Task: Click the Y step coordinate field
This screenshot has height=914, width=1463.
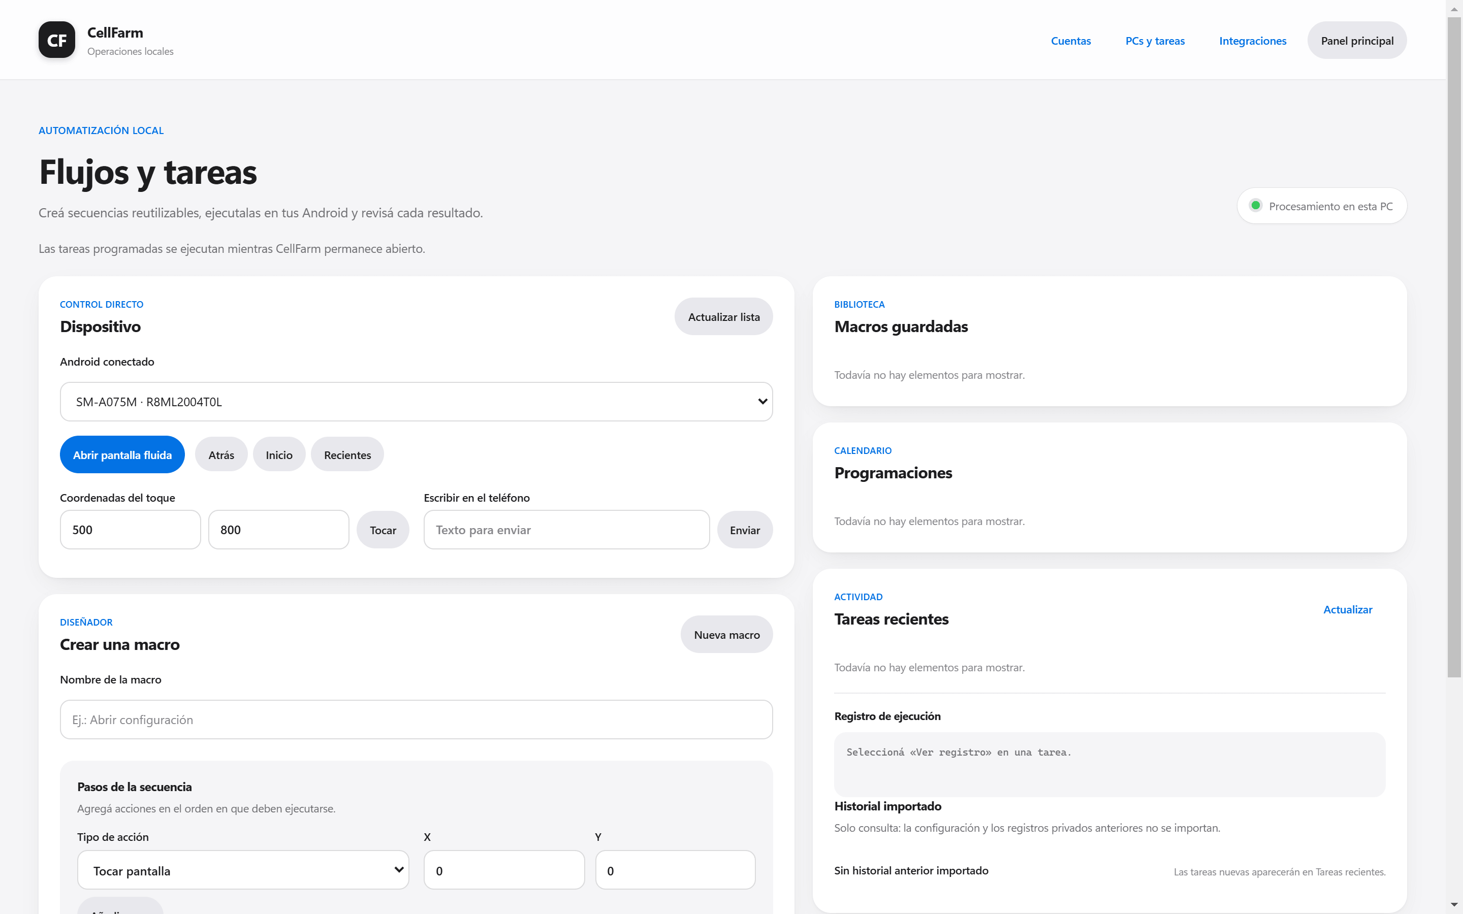Action: pyautogui.click(x=675, y=870)
